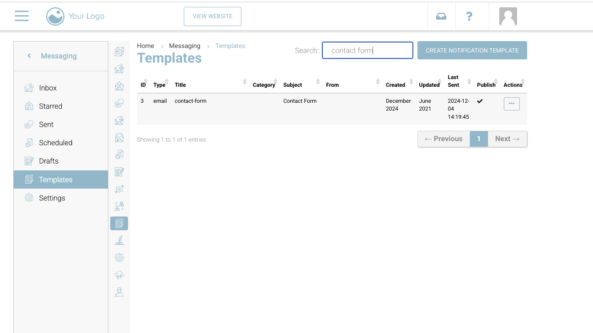Click the inbox tray icon in header
Screen dimensions: 593x333
coord(441,16)
